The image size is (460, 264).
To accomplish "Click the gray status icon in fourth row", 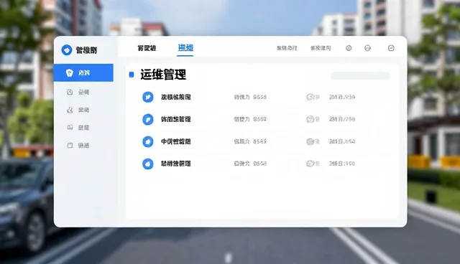I will tap(310, 164).
